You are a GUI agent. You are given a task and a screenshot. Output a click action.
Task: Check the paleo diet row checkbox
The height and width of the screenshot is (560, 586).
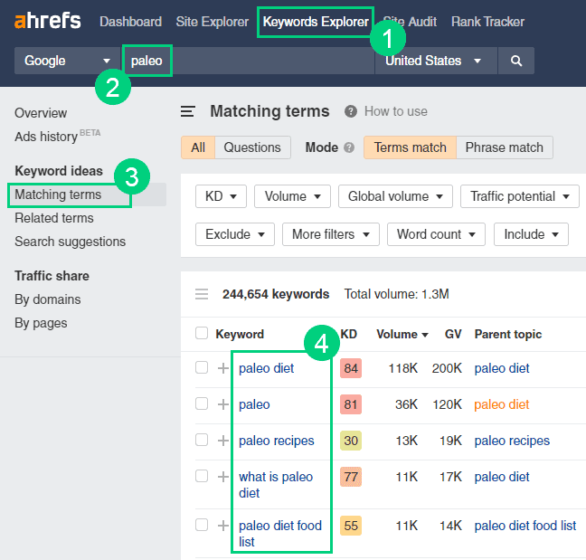202,367
